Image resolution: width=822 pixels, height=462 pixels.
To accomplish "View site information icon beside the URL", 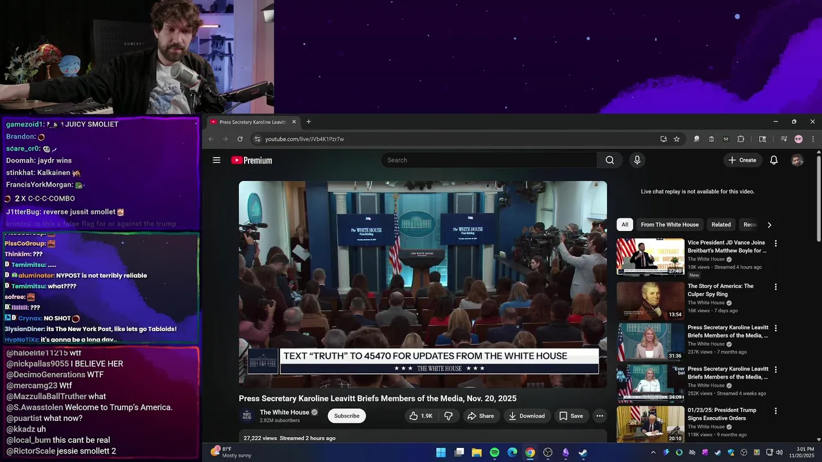I will point(258,139).
